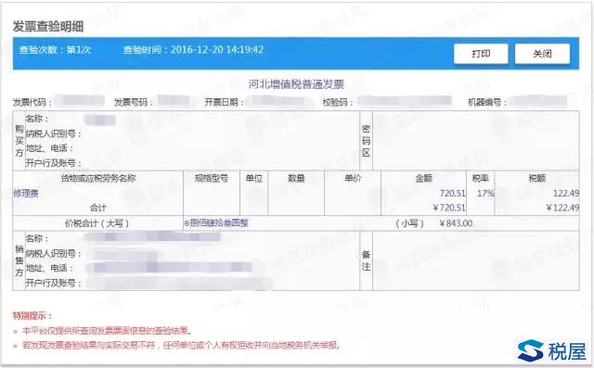The height and width of the screenshot is (368, 594).
Task: Click the blurred seller 名称 value
Action: coord(151,237)
